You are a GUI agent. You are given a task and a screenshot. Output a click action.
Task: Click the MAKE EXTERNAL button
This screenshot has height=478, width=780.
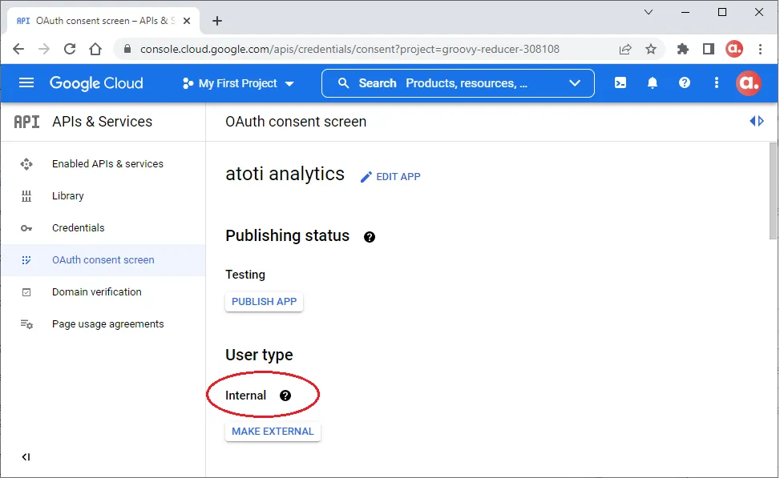pyautogui.click(x=273, y=432)
